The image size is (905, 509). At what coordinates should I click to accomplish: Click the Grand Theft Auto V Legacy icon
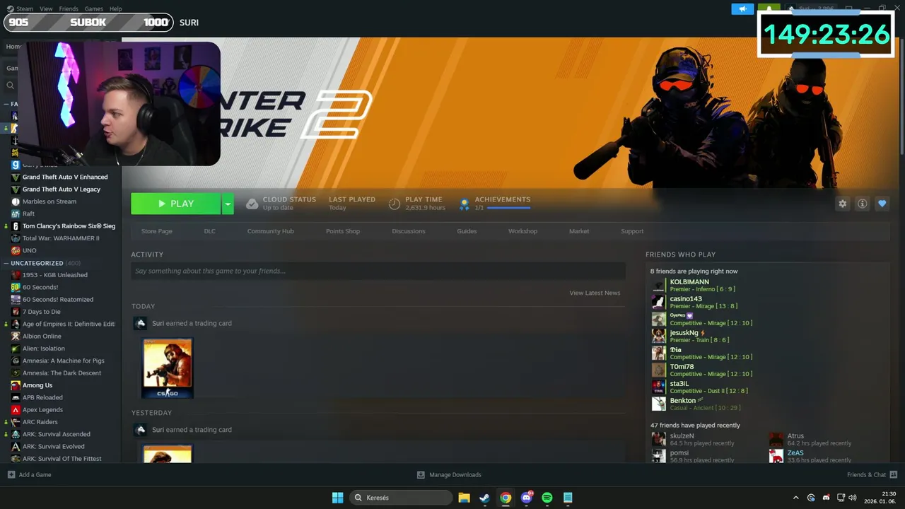tap(16, 189)
